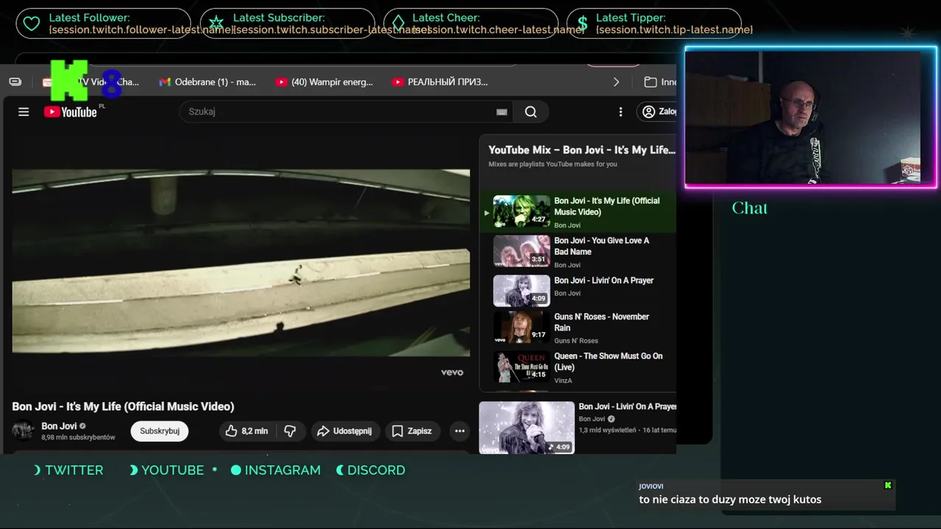Play Livin' On A Prayer playlist thumbnail
Viewport: 941px width, 529px height.
tap(521, 291)
